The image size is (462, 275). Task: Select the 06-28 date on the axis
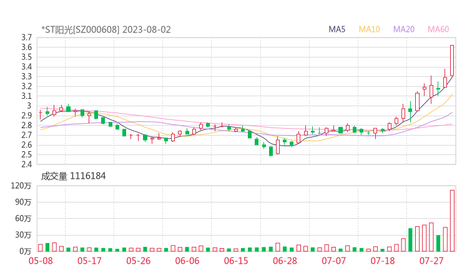point(285,261)
